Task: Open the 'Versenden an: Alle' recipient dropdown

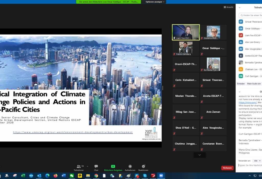Action: (x=257, y=161)
